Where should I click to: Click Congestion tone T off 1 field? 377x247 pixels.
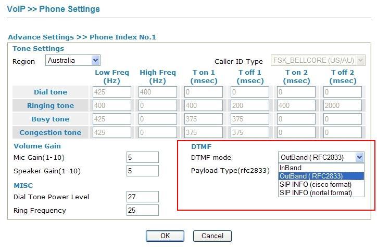[x=250, y=132]
